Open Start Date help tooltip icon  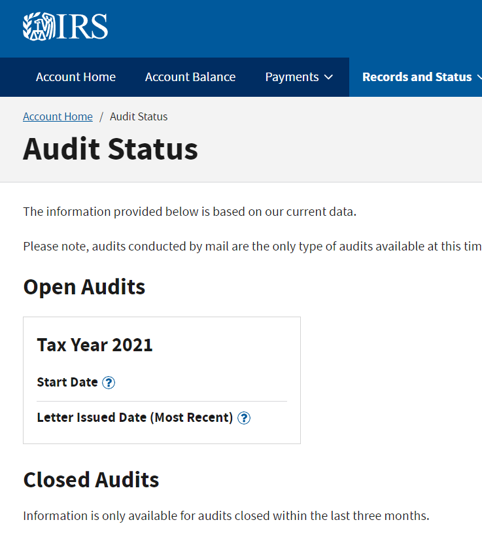pyautogui.click(x=109, y=383)
